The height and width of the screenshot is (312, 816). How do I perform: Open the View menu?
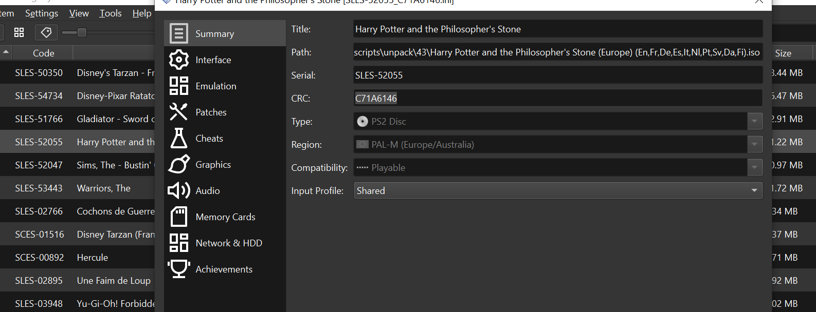point(79,13)
